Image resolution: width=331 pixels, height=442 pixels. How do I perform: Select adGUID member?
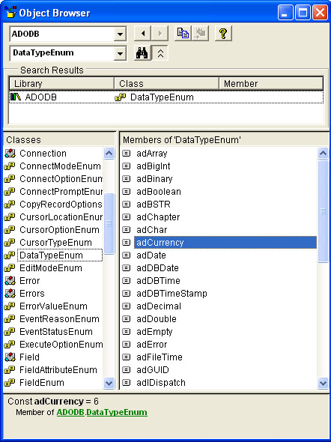click(153, 370)
